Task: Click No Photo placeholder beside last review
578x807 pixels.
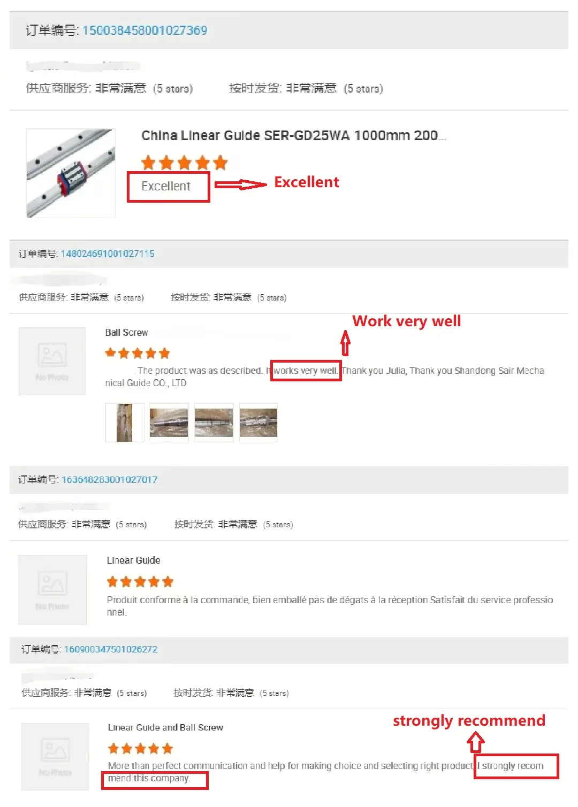Action: pos(55,757)
